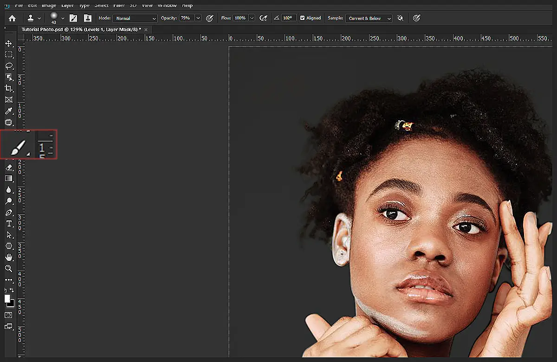Click the Opacity 75% value field
This screenshot has width=557, height=362.
187,18
